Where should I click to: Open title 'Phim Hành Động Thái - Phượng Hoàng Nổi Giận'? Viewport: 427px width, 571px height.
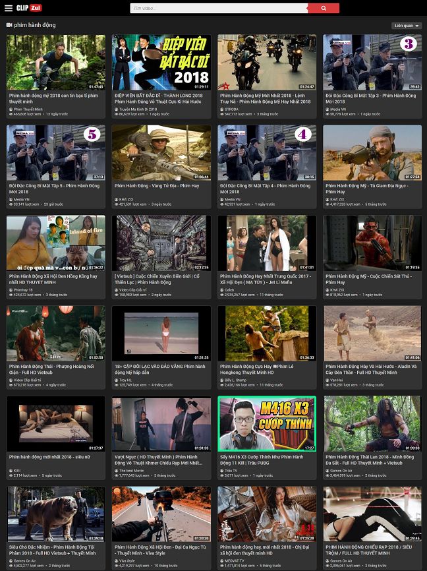[x=51, y=370]
